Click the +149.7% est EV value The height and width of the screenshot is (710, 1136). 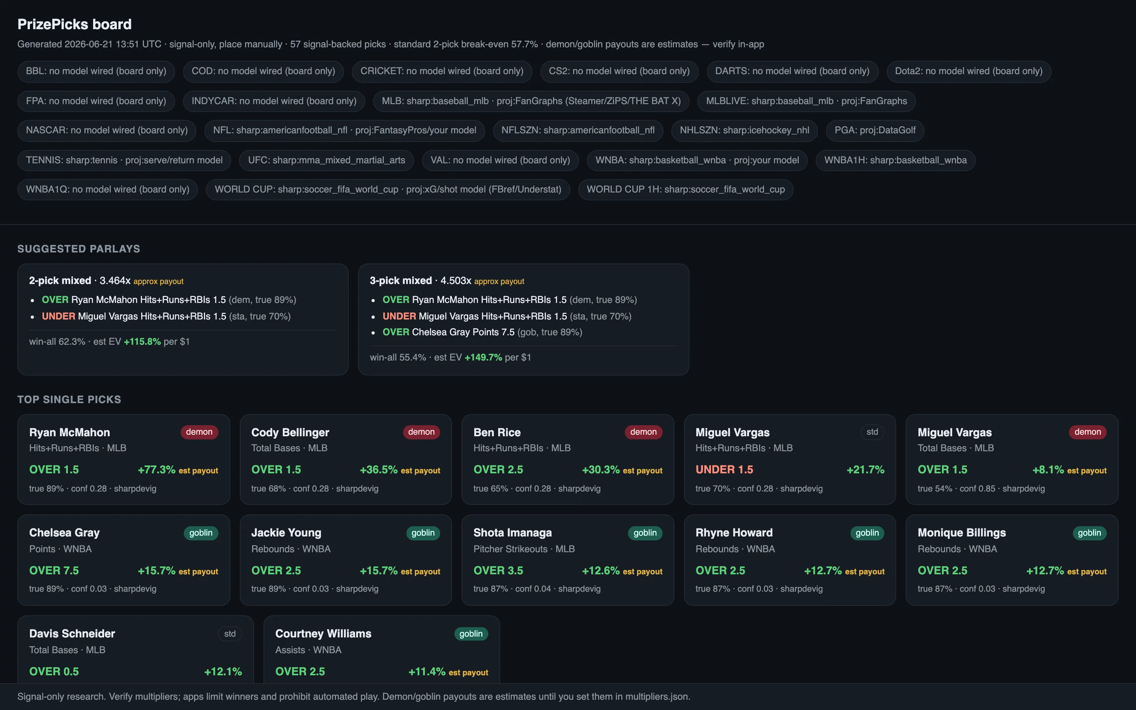tap(483, 358)
